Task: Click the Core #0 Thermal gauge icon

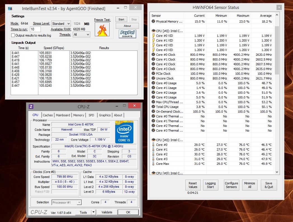Action: (x=153, y=116)
